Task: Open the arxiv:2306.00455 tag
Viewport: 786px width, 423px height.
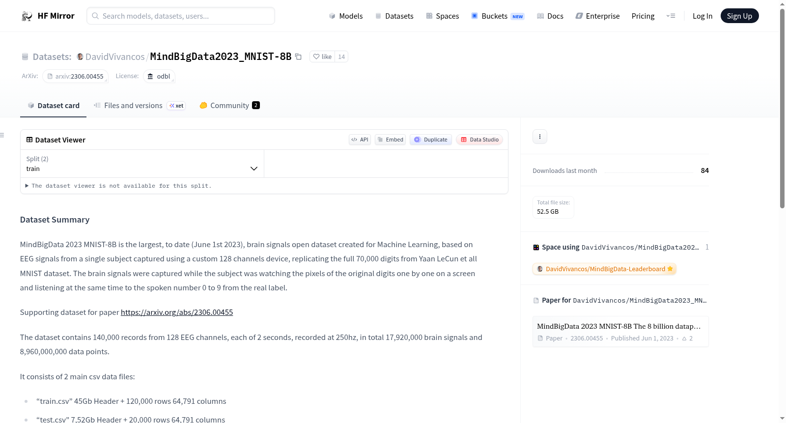Action: [x=75, y=76]
